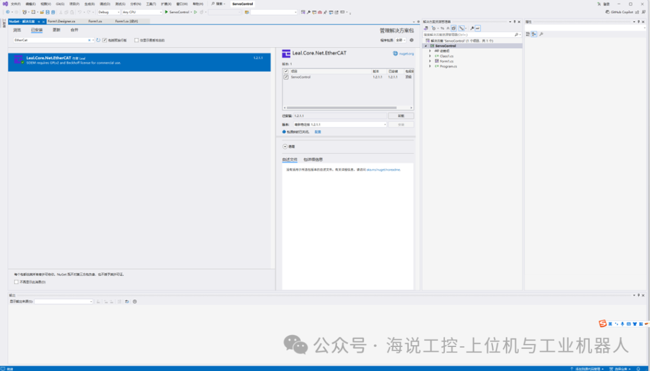The height and width of the screenshot is (371, 650).
Task: Open GitHub Copilot from the title bar
Action: [619, 11]
